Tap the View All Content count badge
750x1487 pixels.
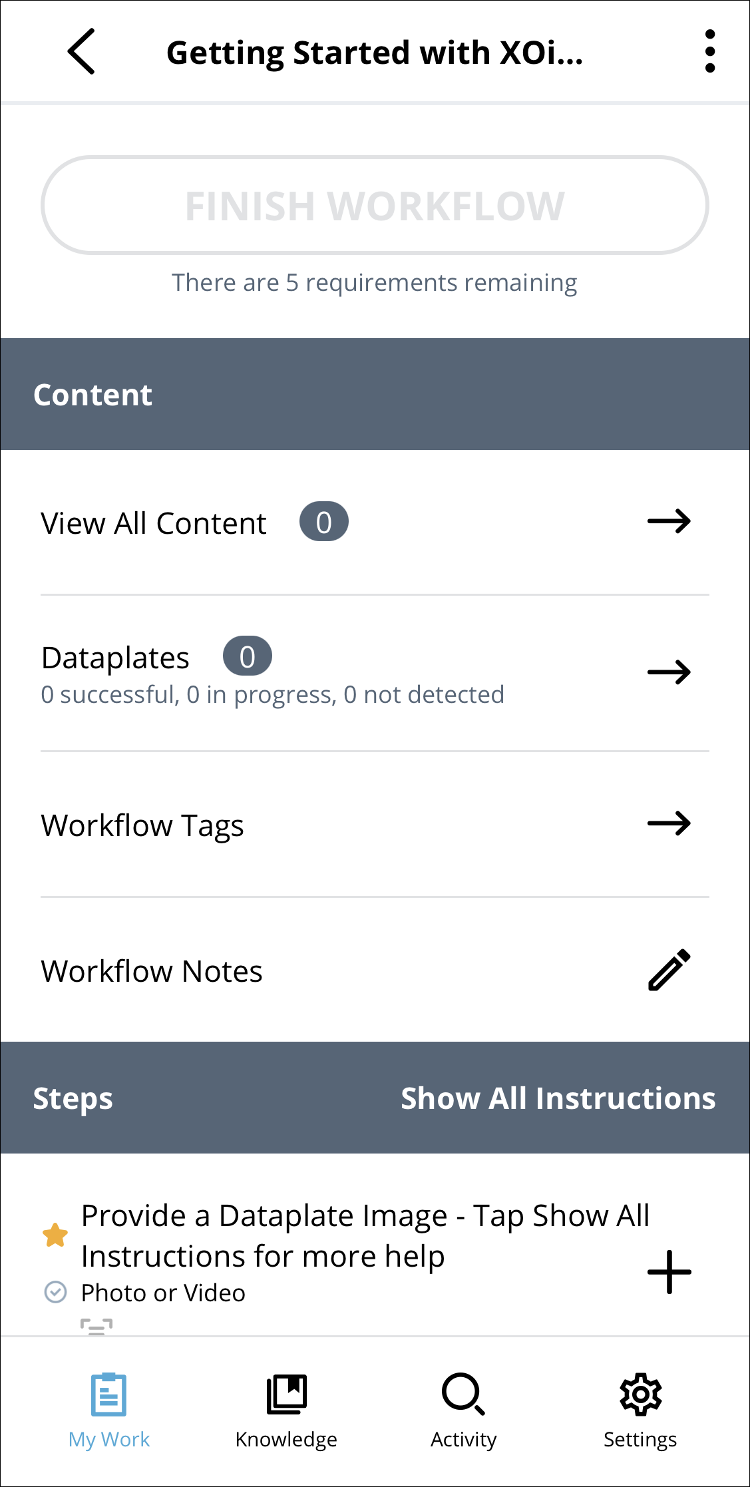[x=323, y=522]
